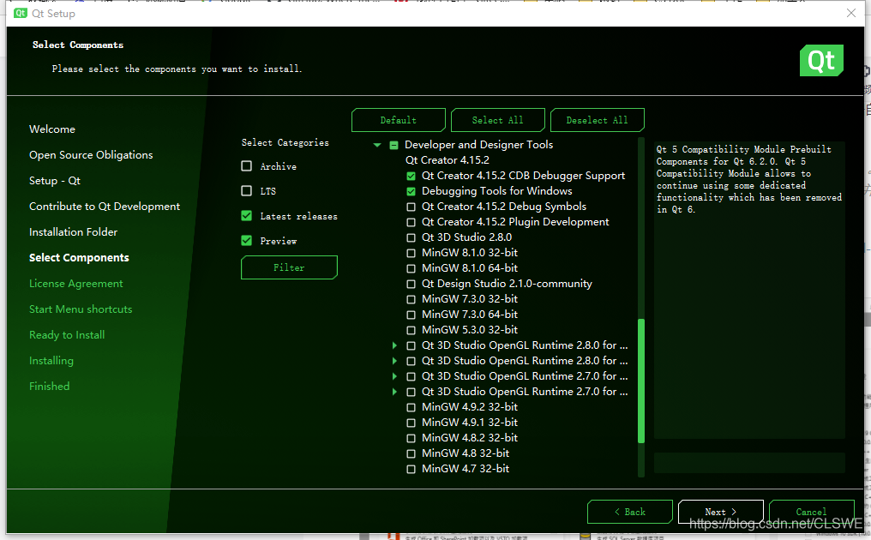Cancel the Qt installation
The width and height of the screenshot is (871, 540).
[811, 512]
